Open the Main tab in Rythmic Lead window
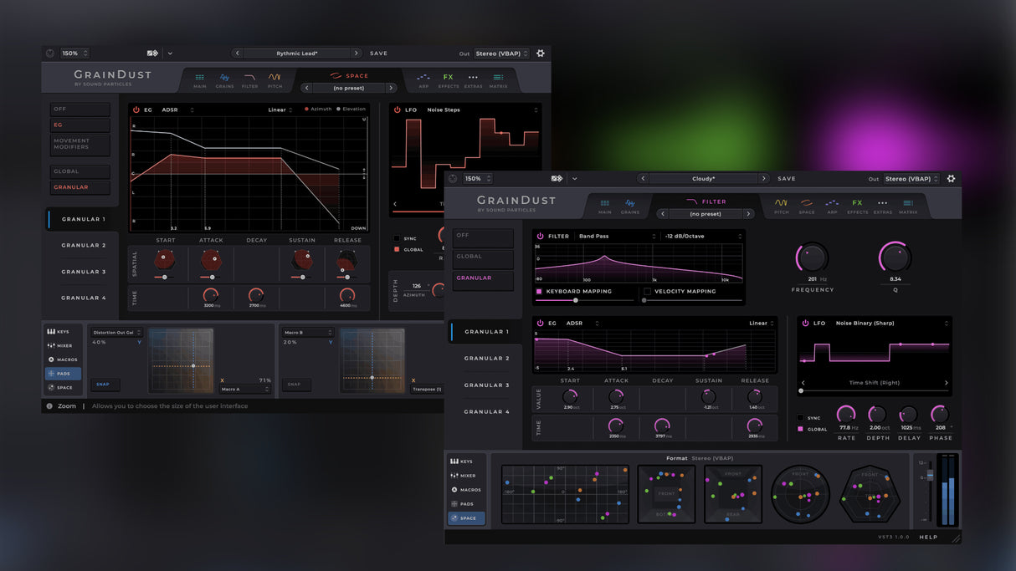 coord(200,80)
